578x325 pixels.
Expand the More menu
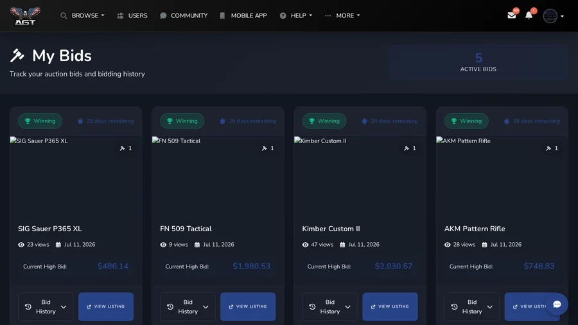click(x=342, y=15)
